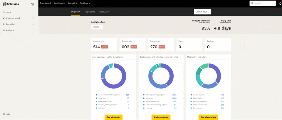Click the Recruiting sidebar icon
This screenshot has height=120, width=282.
coord(4,24)
